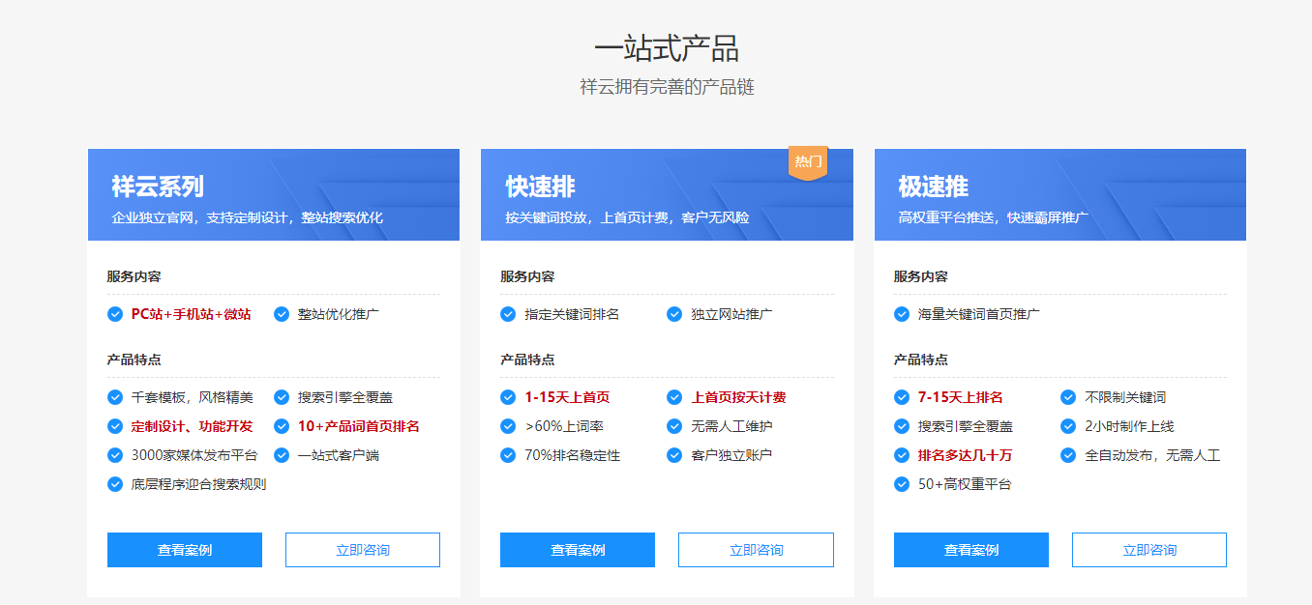The height and width of the screenshot is (605, 1312).
Task: Click 立即咨询 in 祥云系列 card
Action: click(x=363, y=550)
